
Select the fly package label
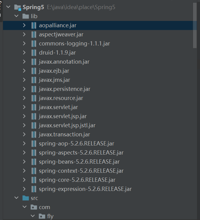(x=50, y=216)
